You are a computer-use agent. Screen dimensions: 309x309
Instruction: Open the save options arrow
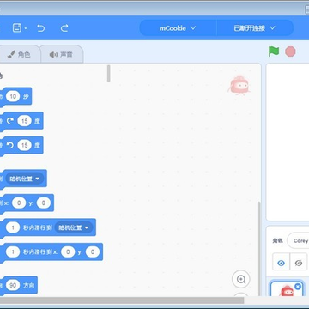pyautogui.click(x=26, y=28)
